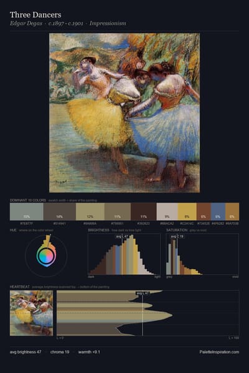Open the small Heartbeat painting thumbnail

[x=31, y=313]
